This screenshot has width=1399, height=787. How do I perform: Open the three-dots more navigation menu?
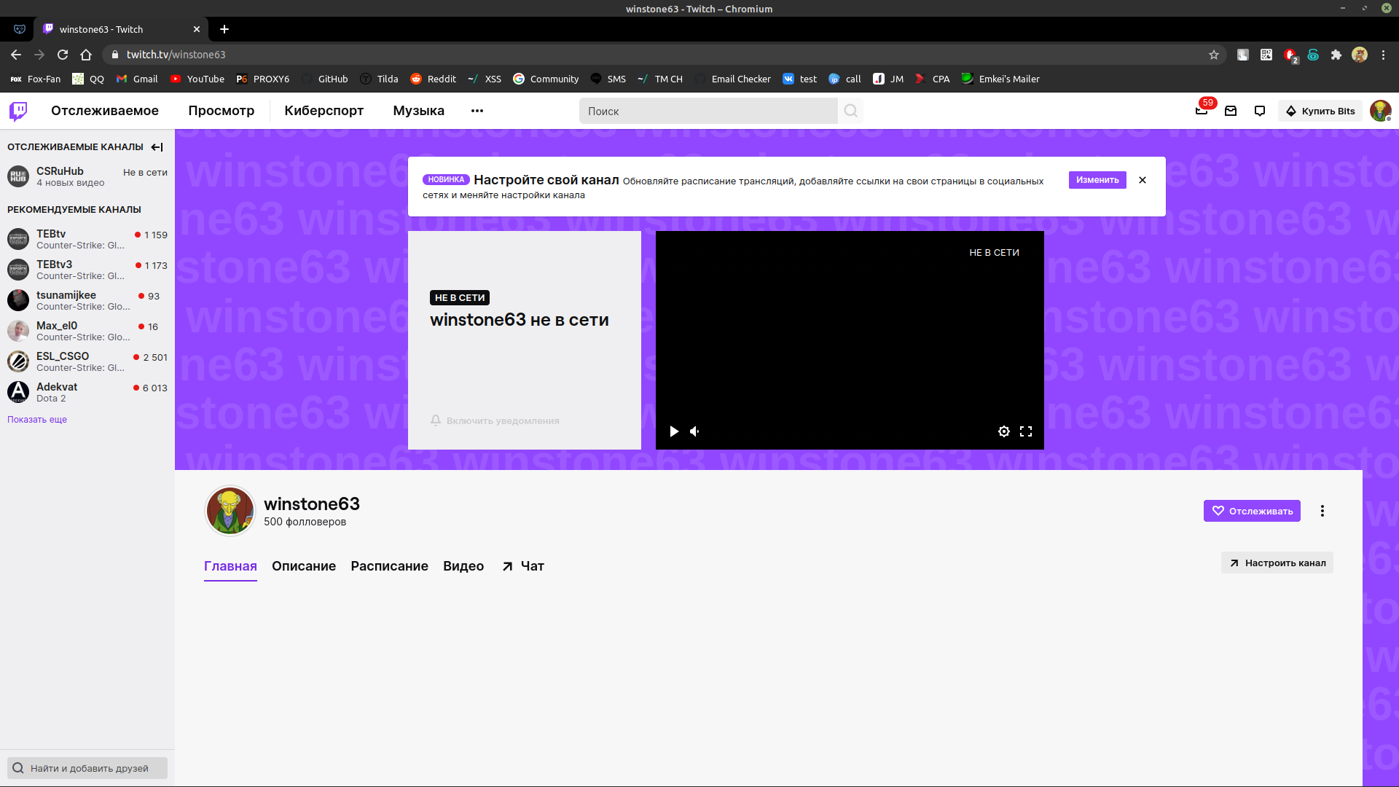[477, 111]
